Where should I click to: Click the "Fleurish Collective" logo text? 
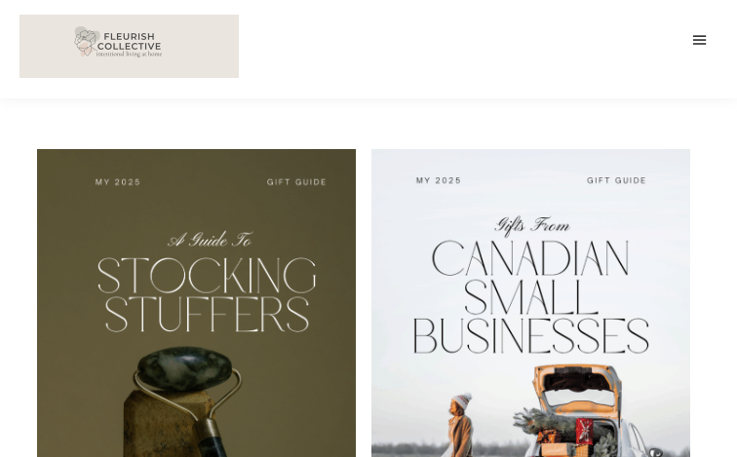tap(130, 40)
